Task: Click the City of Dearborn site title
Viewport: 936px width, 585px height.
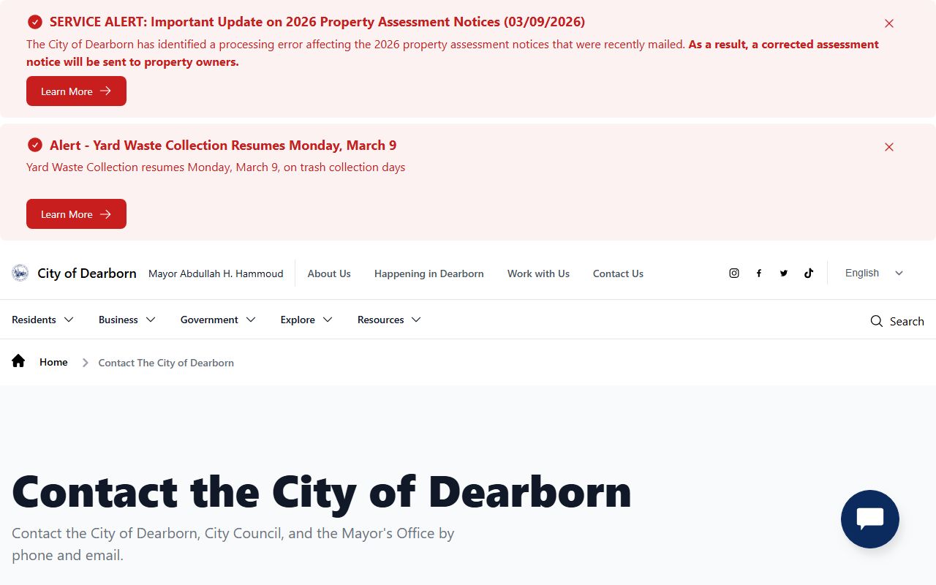Action: 87,273
